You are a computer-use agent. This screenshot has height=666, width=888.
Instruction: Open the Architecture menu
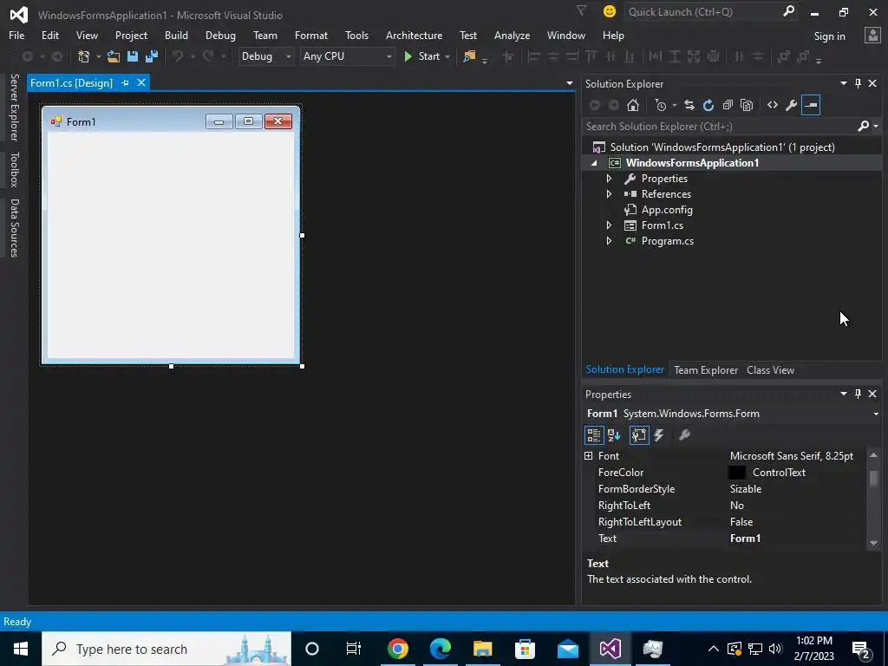[414, 35]
